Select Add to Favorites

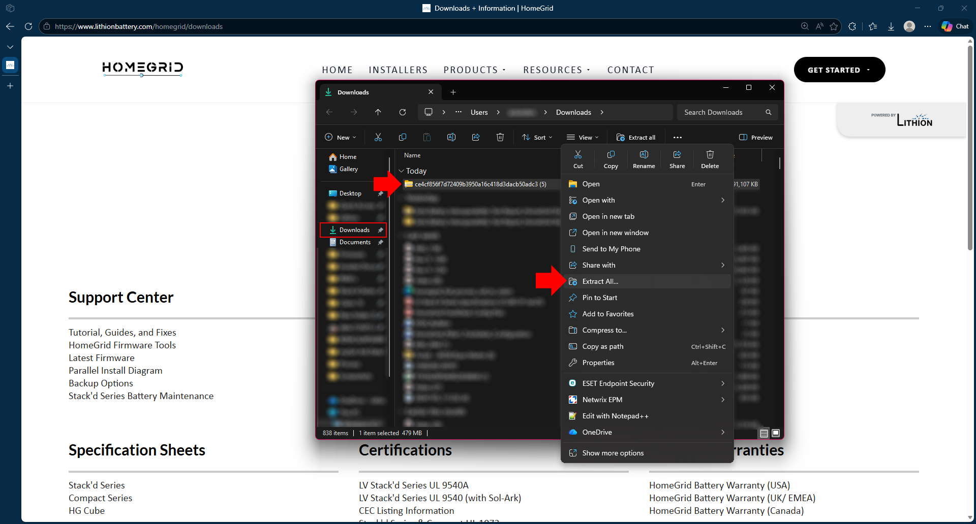point(647,314)
